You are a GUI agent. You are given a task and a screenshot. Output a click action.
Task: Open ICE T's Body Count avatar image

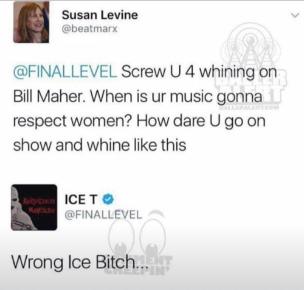[34, 207]
